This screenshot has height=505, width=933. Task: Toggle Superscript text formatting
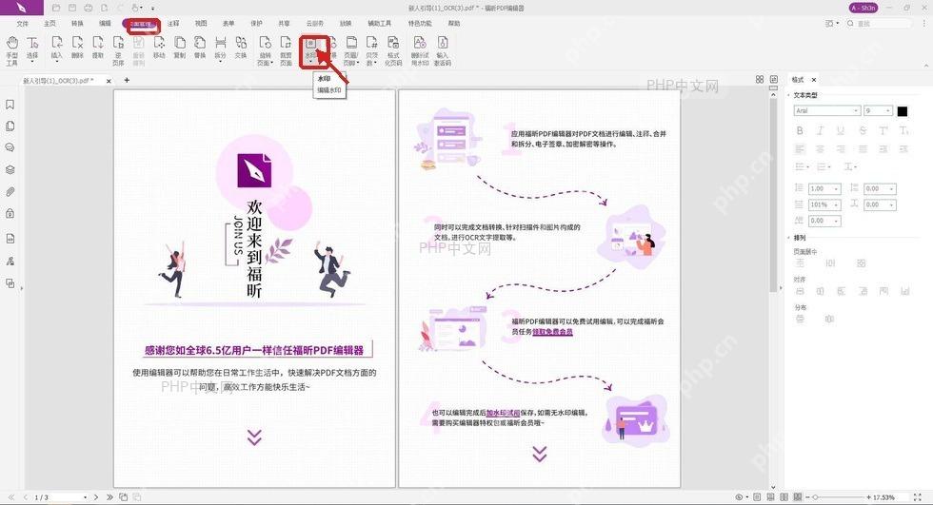[x=883, y=130]
